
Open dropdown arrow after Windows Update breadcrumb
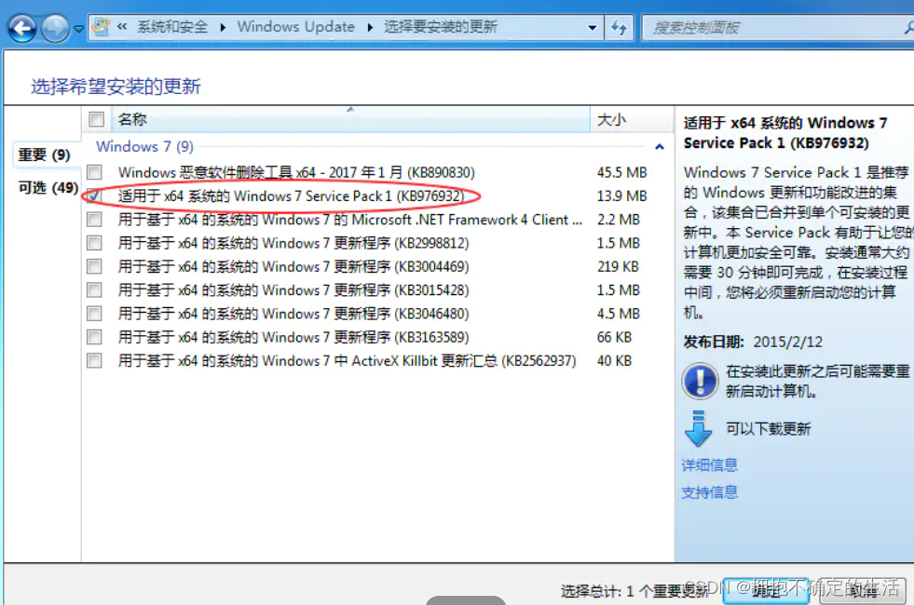tap(370, 27)
